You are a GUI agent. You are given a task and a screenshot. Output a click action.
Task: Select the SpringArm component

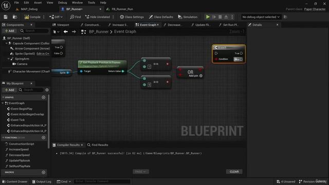[x=22, y=59]
